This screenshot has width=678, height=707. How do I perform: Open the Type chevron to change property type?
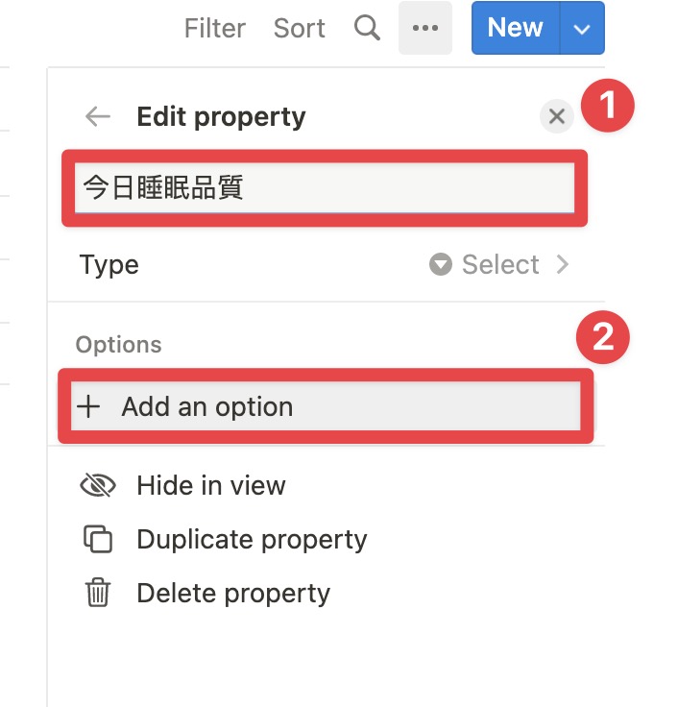[562, 264]
